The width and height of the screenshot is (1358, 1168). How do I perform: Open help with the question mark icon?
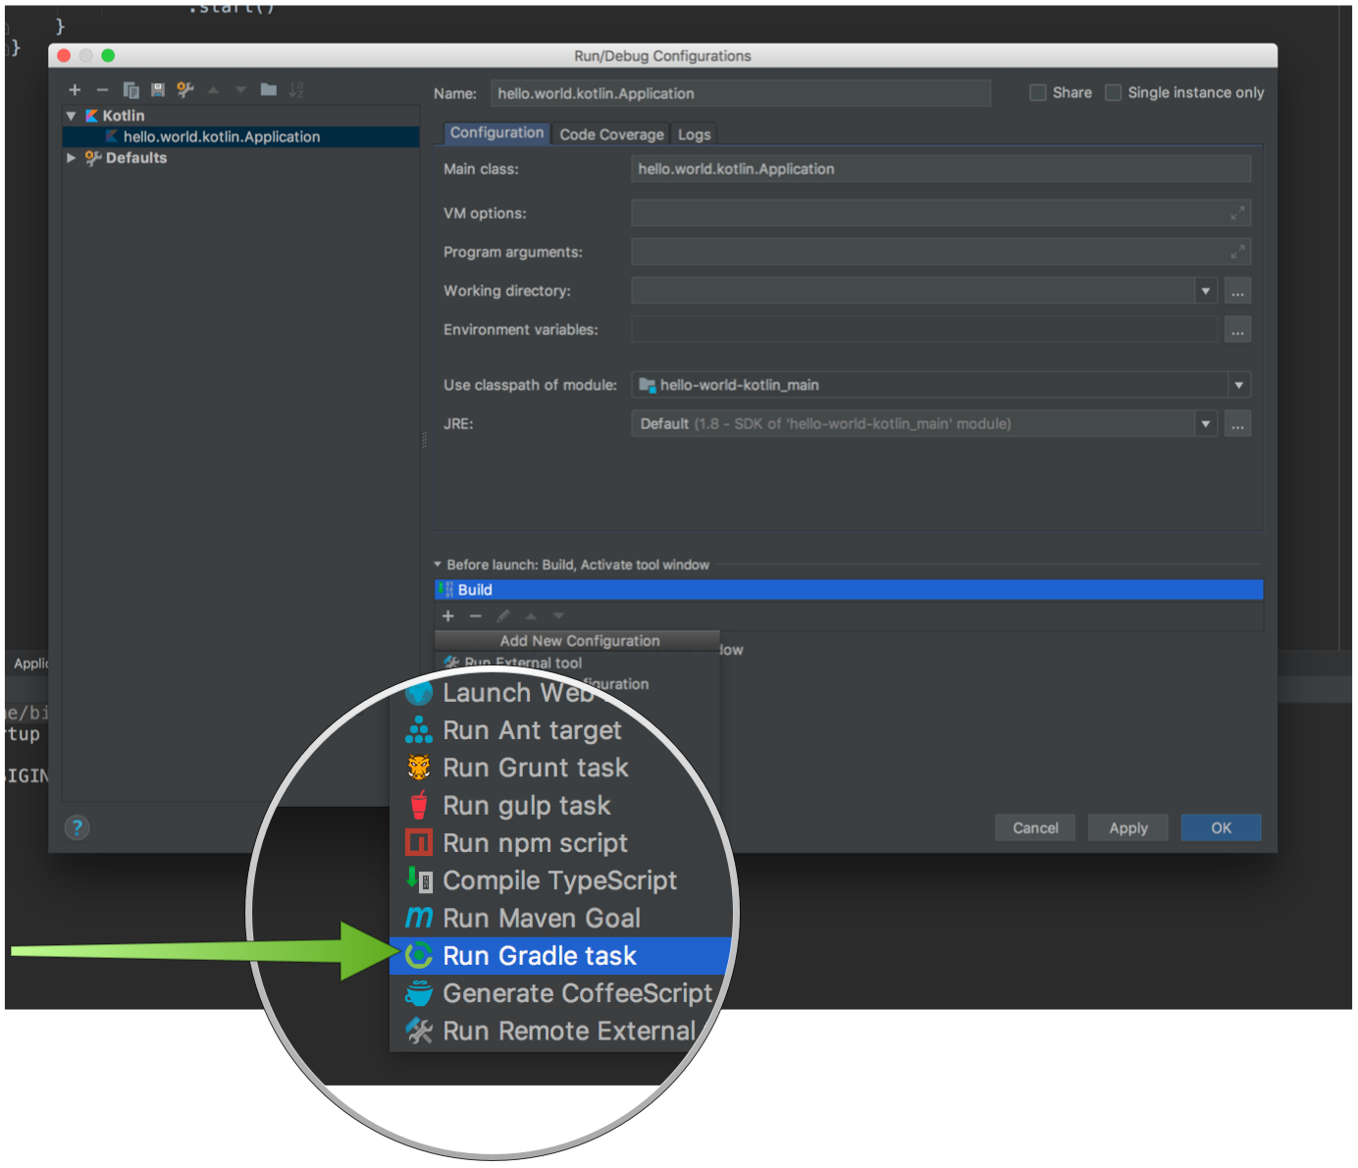click(77, 827)
